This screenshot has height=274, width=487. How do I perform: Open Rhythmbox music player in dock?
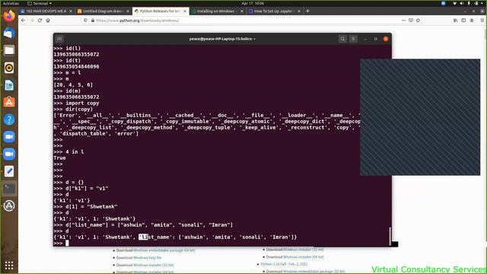pyautogui.click(x=9, y=68)
